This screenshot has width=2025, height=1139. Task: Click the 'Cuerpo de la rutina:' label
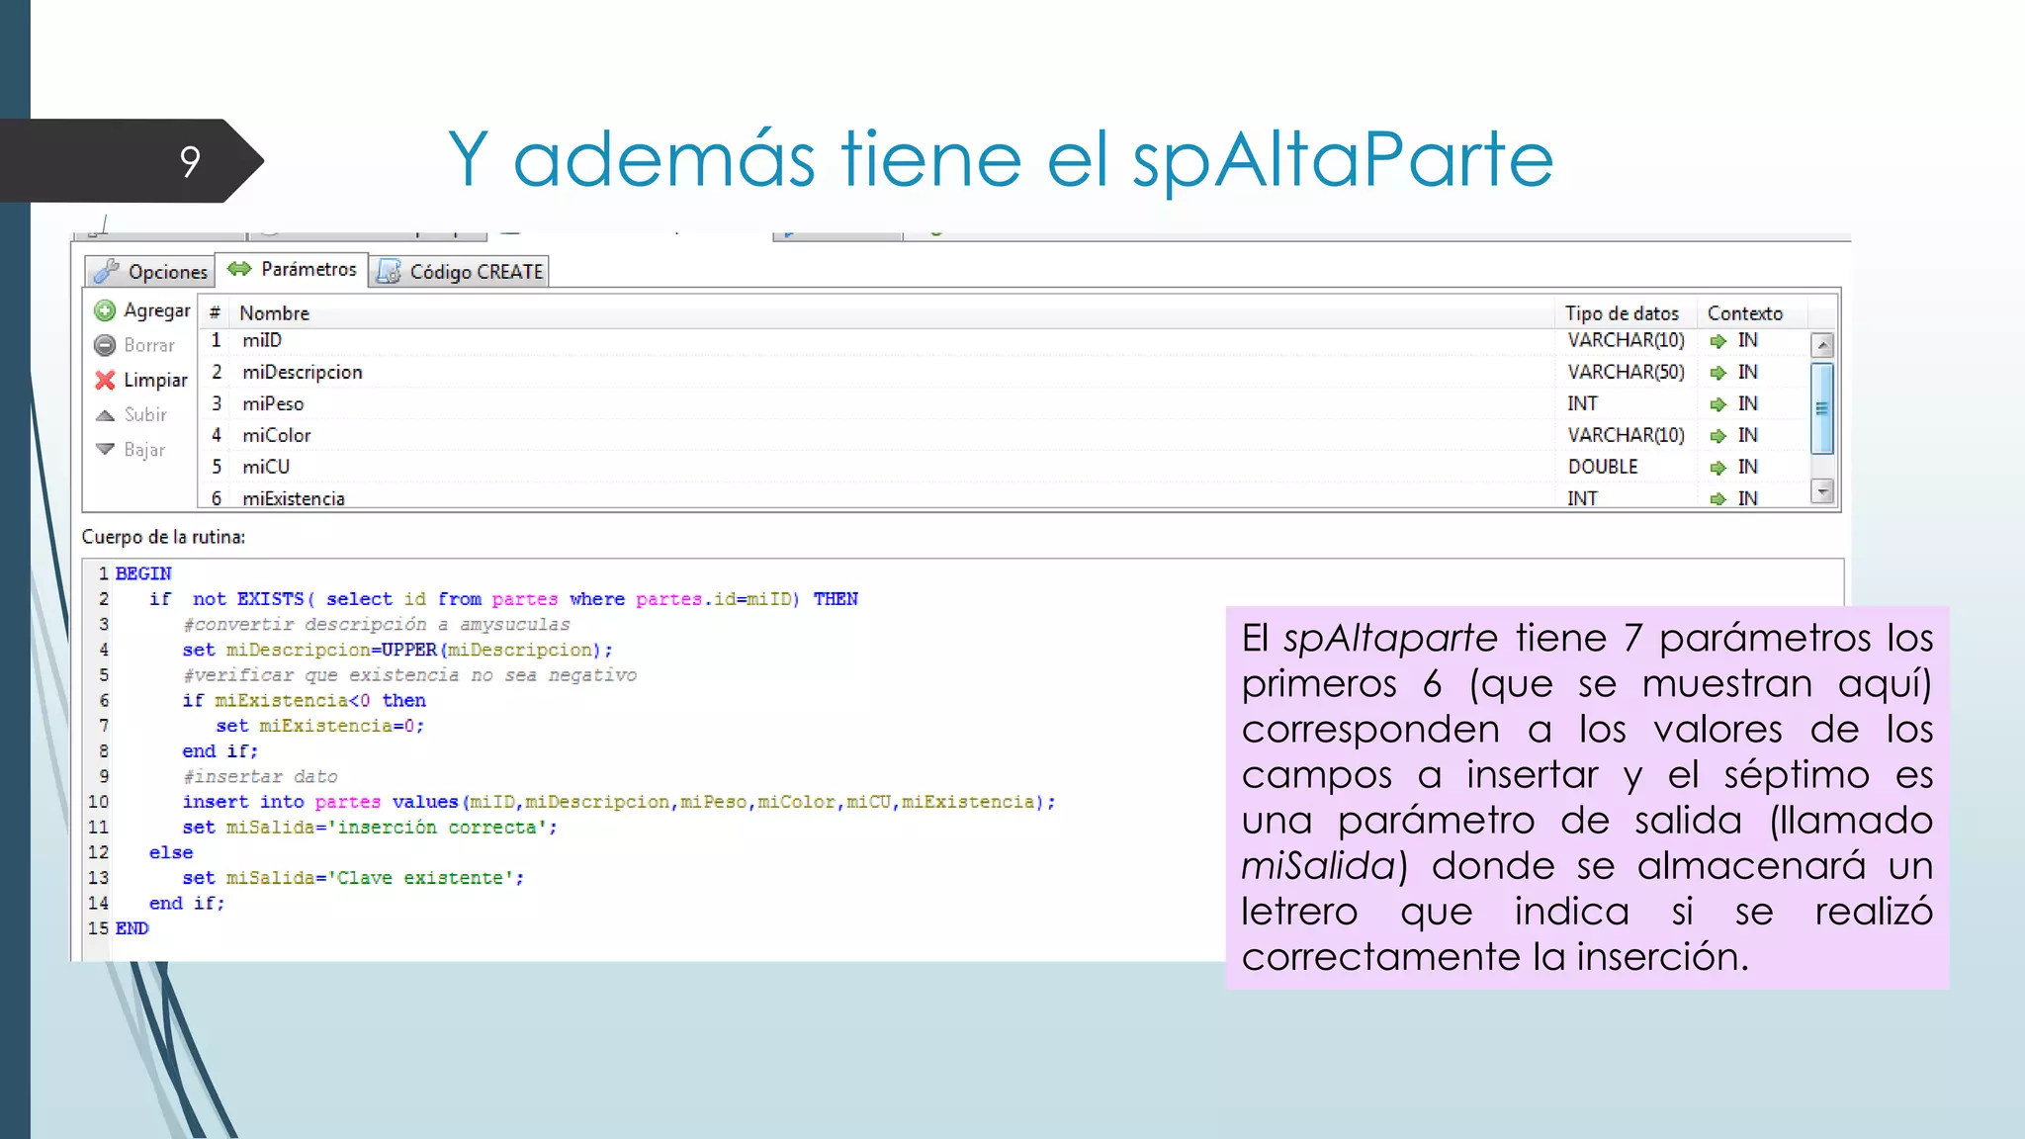click(x=163, y=537)
